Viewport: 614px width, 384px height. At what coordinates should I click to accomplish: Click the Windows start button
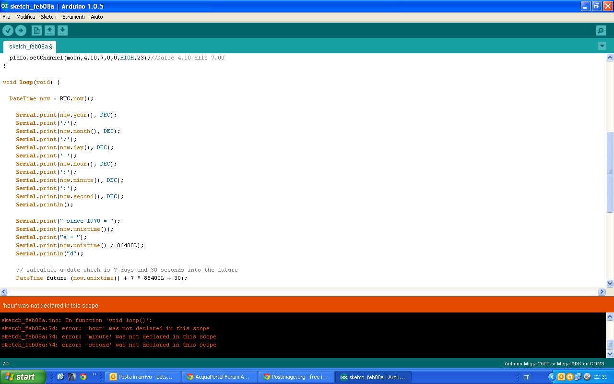pyautogui.click(x=23, y=377)
